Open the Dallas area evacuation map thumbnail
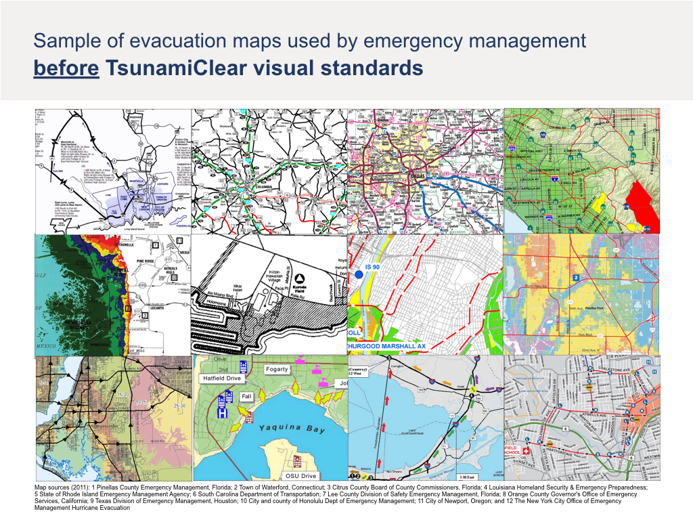The width and height of the screenshot is (693, 520). coord(424,169)
